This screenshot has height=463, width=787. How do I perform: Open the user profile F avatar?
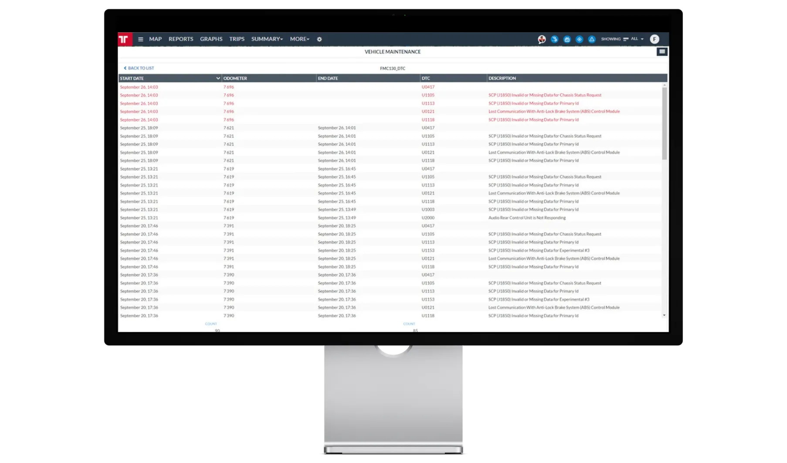coord(654,39)
